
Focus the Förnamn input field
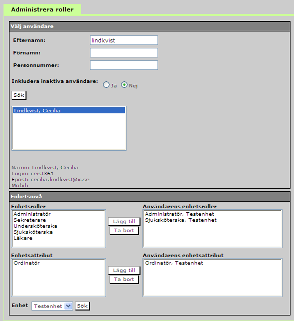[124, 52]
